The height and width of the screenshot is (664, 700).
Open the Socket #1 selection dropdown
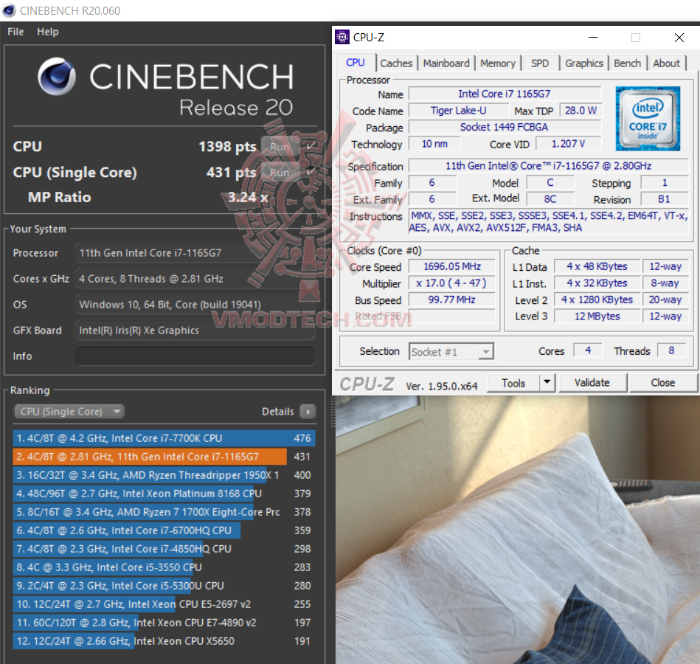pos(451,351)
